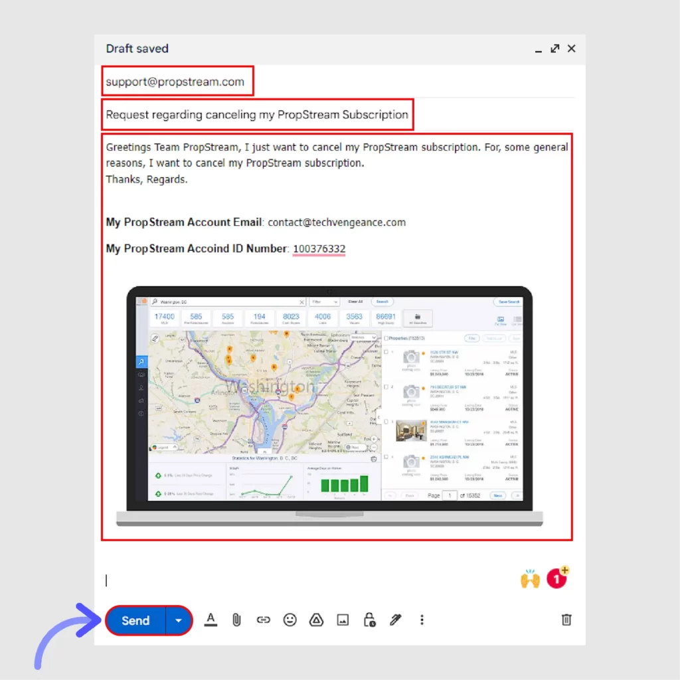Open the emoji picker smiley icon

pos(290,620)
